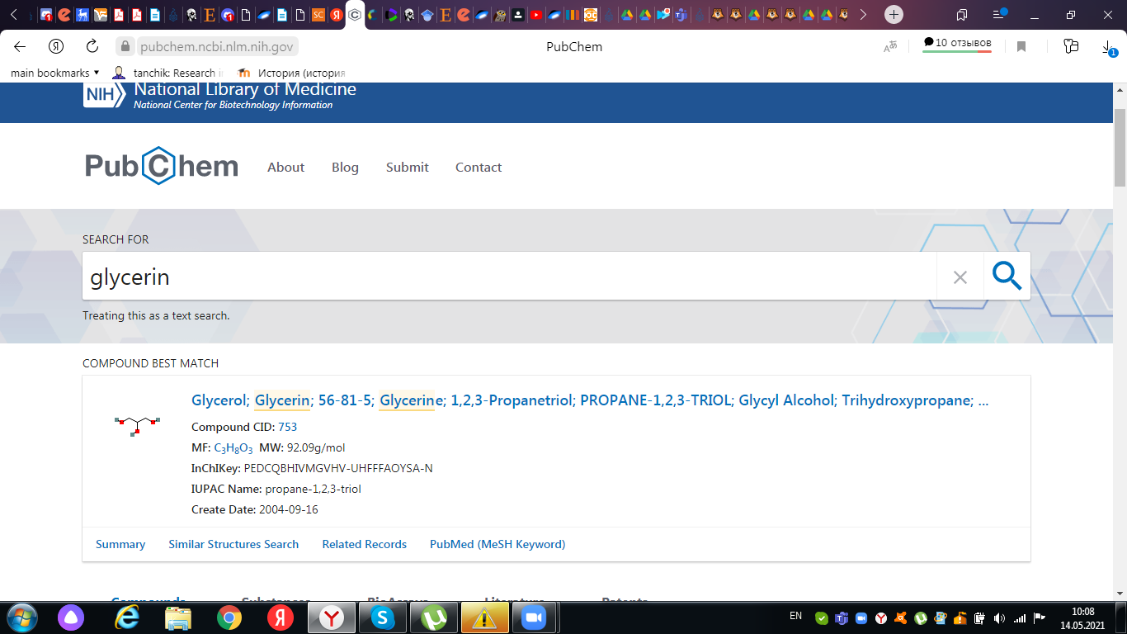
Task: Open the Windows Start menu
Action: [x=21, y=617]
